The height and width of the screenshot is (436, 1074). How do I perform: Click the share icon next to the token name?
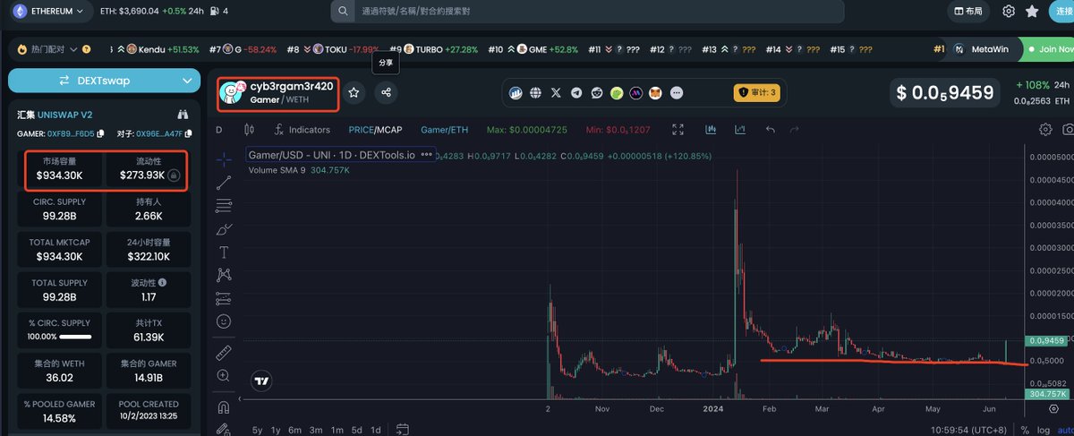coord(386,92)
